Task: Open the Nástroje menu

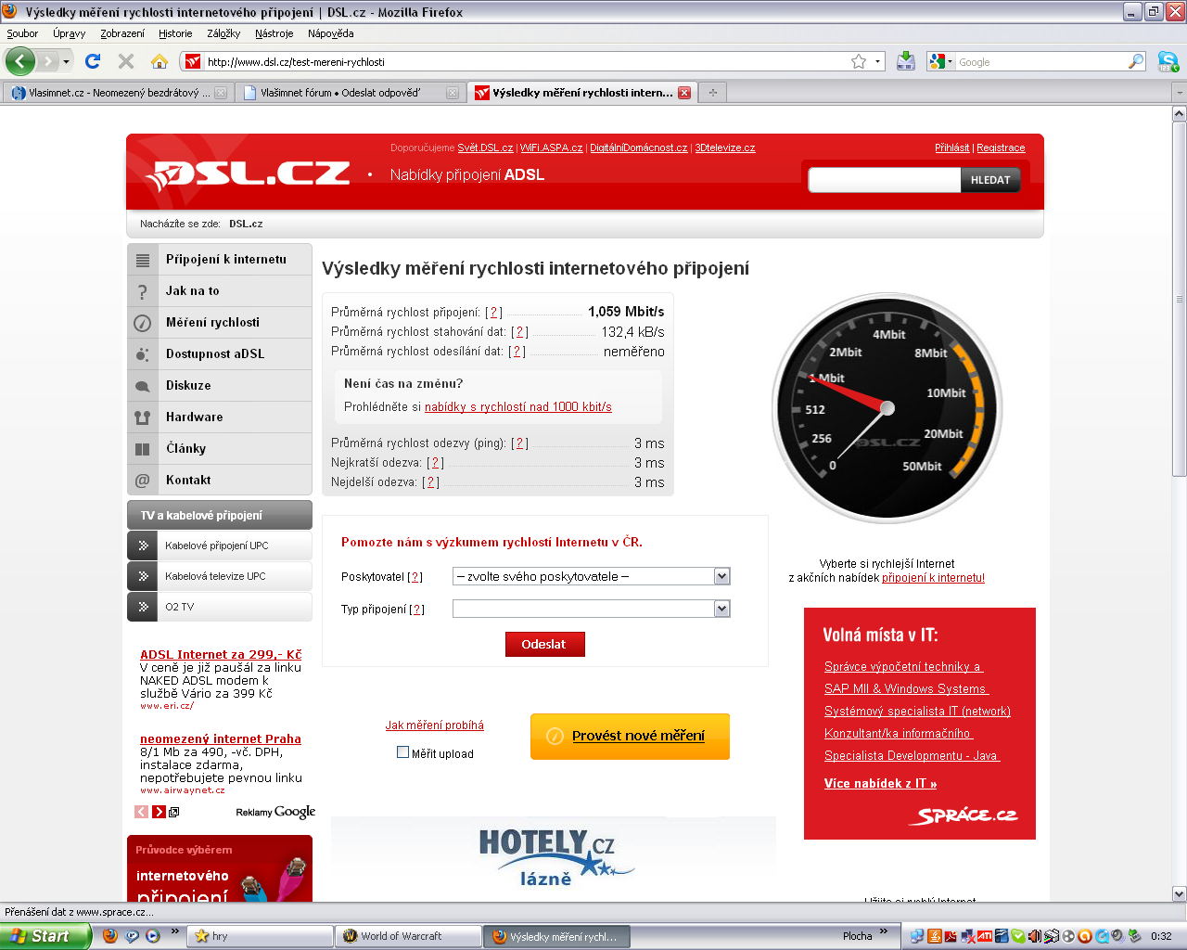Action: [x=274, y=33]
